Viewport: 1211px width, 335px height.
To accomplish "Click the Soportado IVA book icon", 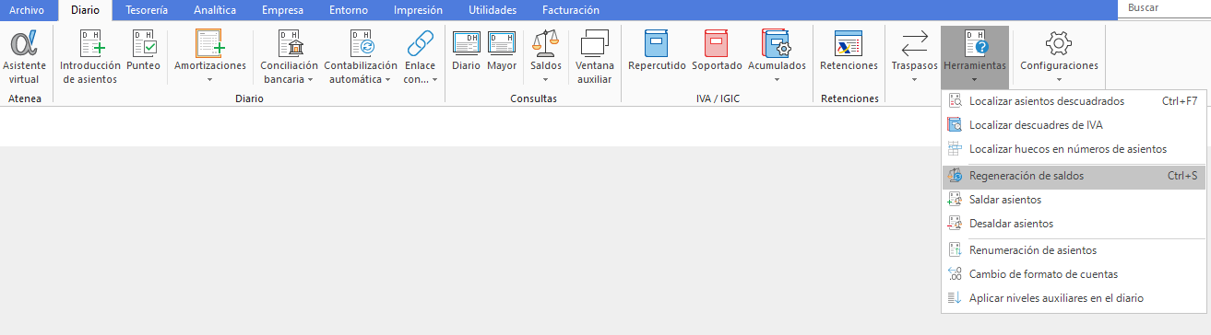I will coord(717,43).
